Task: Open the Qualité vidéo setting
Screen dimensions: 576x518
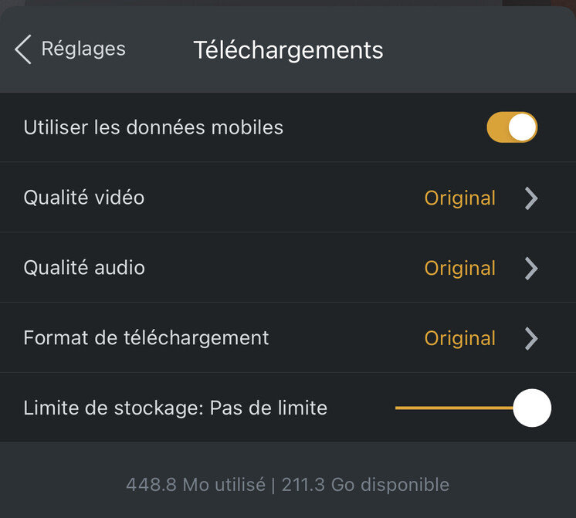Action: pyautogui.click(x=83, y=198)
